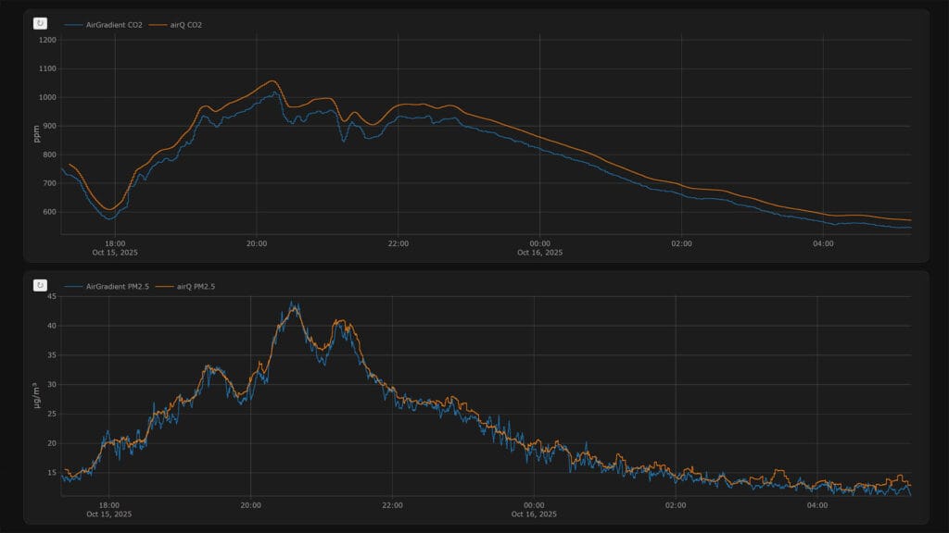
Task: Hide the airQ CO2 series via legend
Action: click(182, 25)
